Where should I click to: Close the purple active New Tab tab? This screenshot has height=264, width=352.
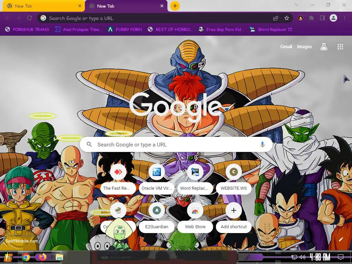(162, 6)
